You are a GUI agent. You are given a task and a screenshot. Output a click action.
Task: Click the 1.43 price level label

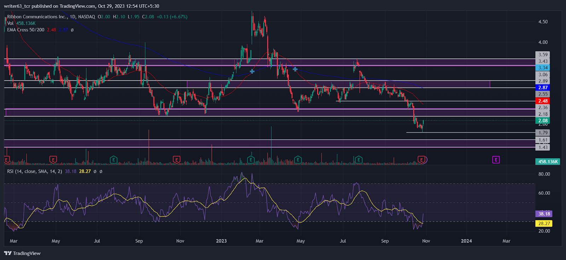click(543, 147)
